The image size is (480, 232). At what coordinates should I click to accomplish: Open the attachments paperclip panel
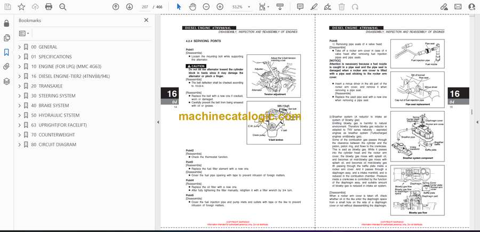(7, 67)
